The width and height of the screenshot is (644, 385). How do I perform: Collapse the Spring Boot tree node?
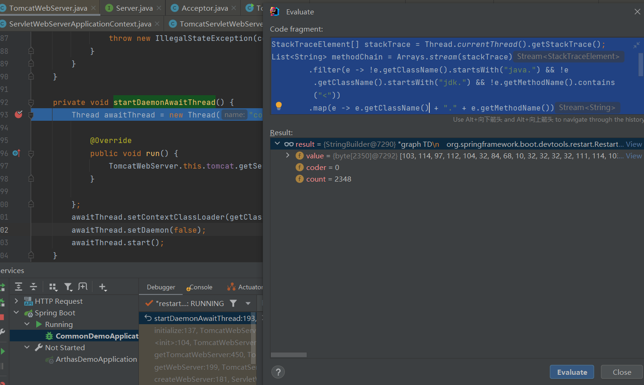point(17,313)
